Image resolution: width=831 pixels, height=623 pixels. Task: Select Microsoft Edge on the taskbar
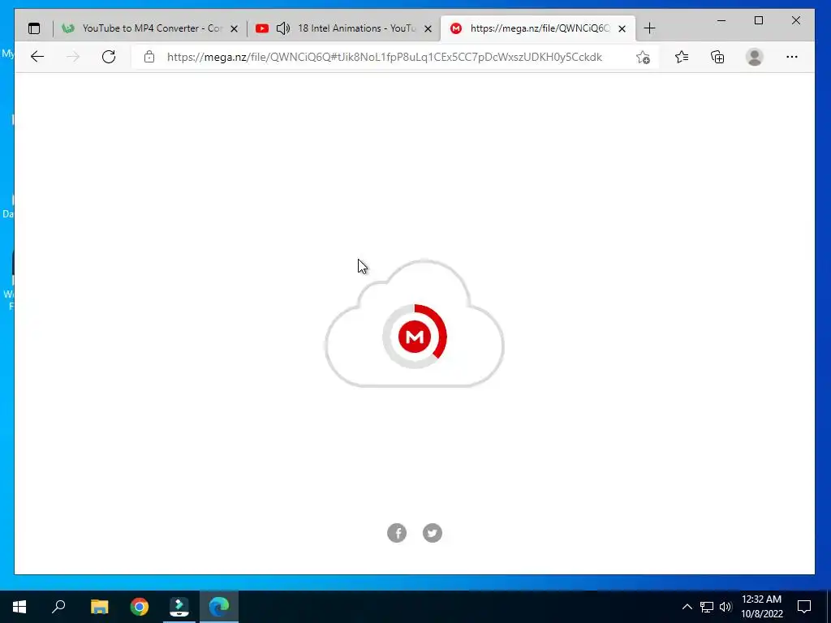(x=219, y=607)
